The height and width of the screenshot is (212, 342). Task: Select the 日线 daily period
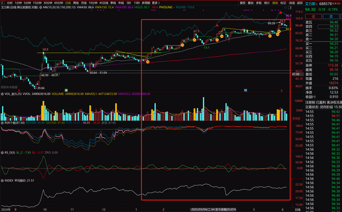click(x=68, y=3)
